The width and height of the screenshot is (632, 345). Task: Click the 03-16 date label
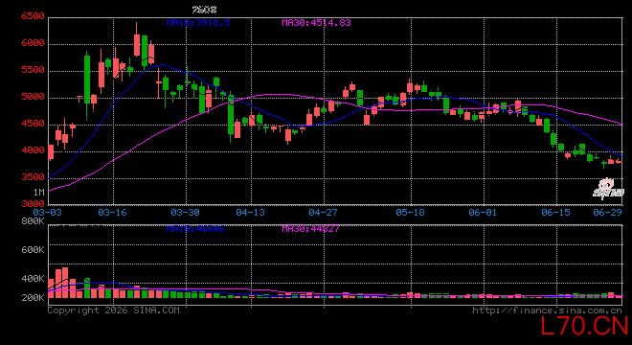point(112,212)
